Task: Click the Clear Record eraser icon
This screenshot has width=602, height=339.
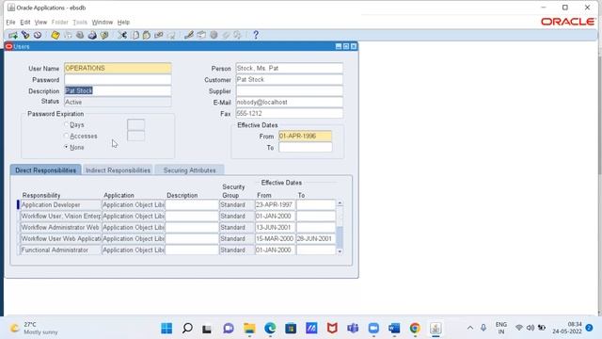Action: pos(159,36)
